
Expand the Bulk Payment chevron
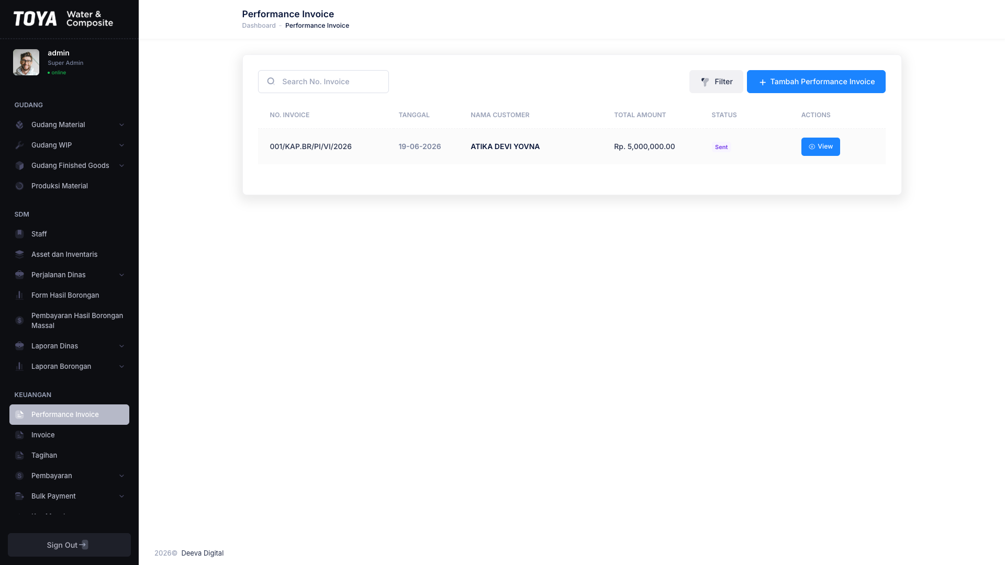(x=121, y=496)
